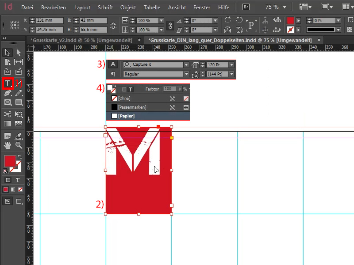
Task: Open stroke type dropdown
Action: 338,30
